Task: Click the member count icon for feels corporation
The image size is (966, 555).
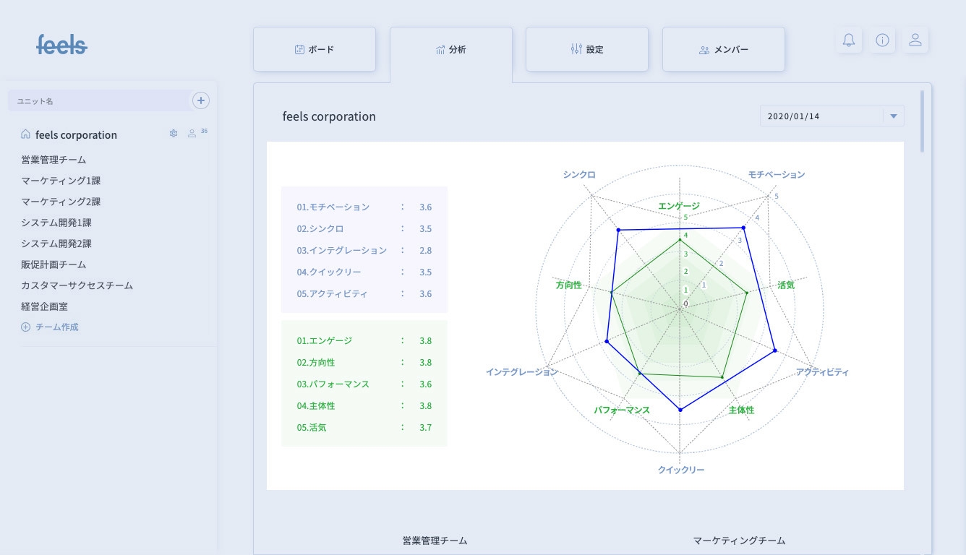Action: click(x=192, y=134)
